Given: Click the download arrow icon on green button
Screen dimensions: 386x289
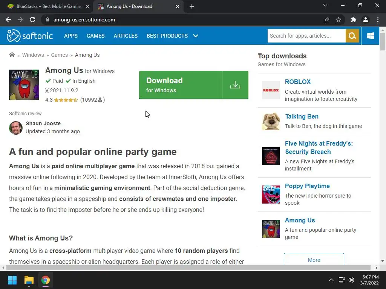Looking at the screenshot, I should (x=235, y=85).
